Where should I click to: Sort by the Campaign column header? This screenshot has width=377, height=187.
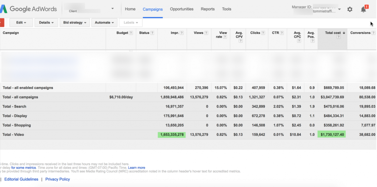point(11,33)
